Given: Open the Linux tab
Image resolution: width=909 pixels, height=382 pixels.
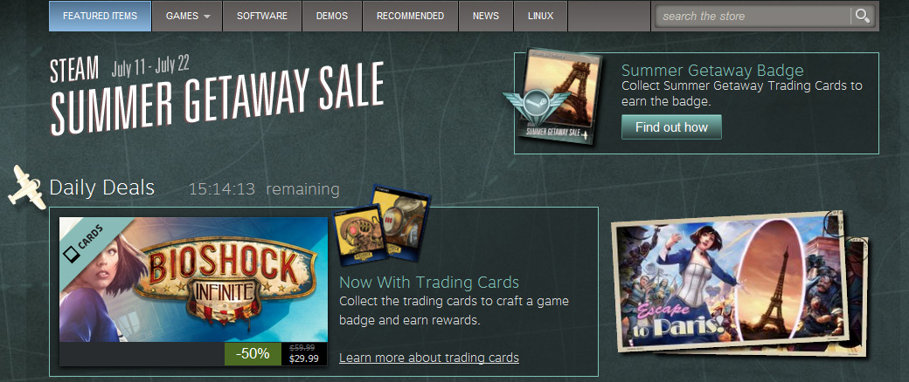Looking at the screenshot, I should (x=540, y=17).
